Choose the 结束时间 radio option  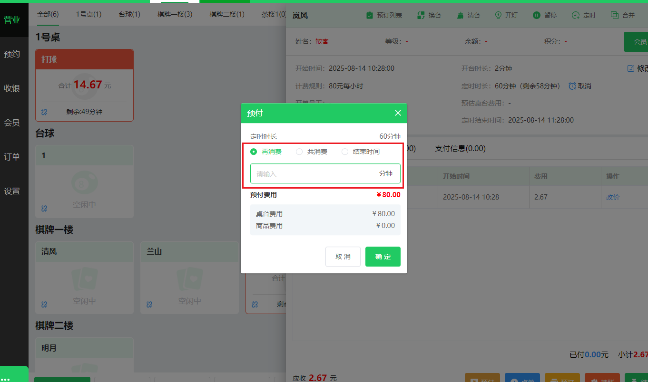pyautogui.click(x=344, y=152)
